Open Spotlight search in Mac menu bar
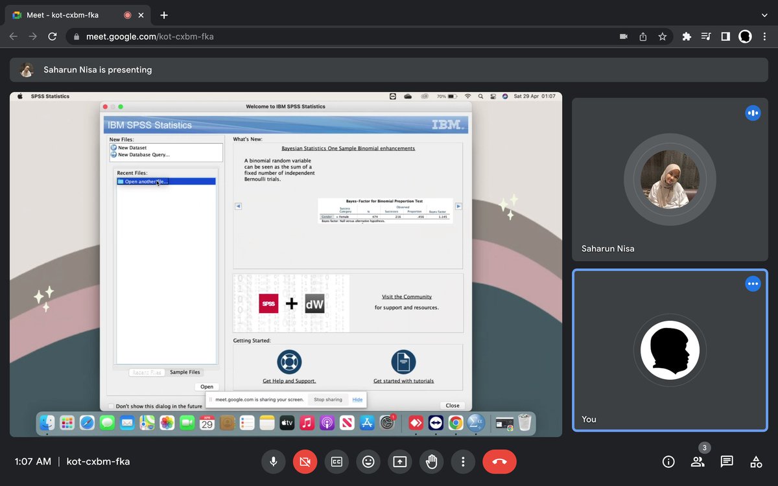The width and height of the screenshot is (778, 486). (x=480, y=96)
